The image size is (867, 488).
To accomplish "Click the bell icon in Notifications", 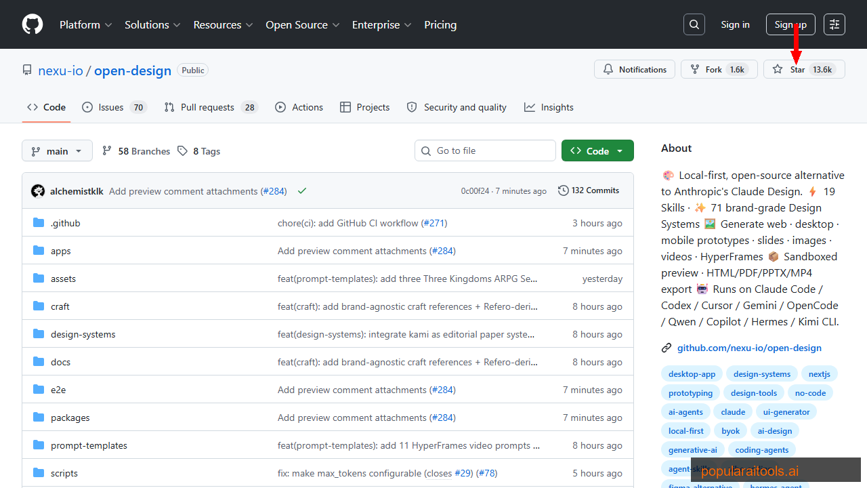I will [608, 69].
